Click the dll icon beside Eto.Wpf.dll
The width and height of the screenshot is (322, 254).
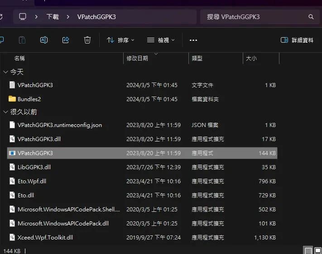[12, 181]
